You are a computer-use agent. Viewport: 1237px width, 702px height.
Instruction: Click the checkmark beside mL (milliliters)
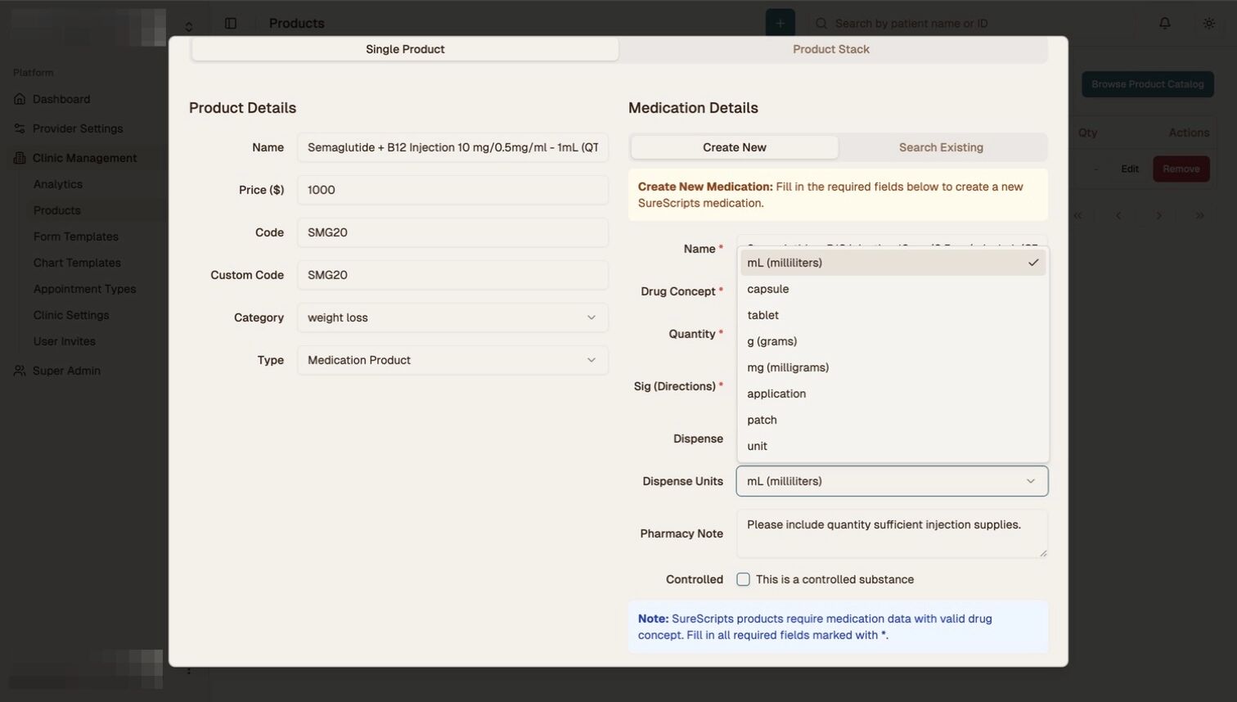(x=1033, y=263)
